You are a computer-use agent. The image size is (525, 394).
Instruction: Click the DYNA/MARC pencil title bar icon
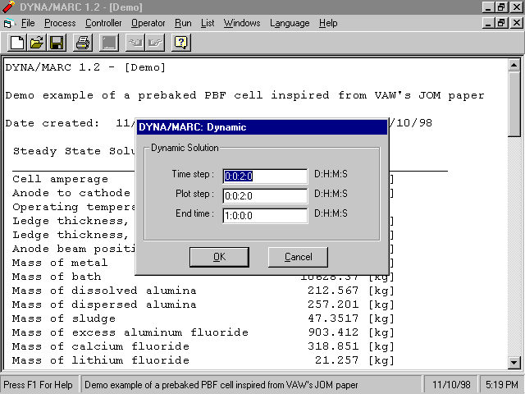pos(8,7)
